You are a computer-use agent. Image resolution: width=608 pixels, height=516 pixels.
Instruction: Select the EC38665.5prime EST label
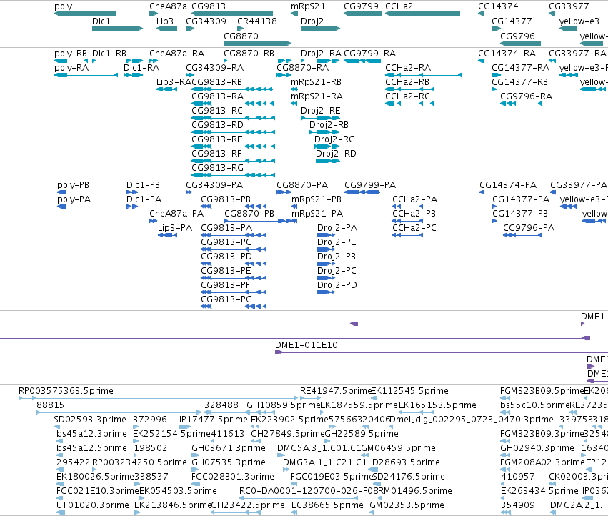[x=327, y=505]
